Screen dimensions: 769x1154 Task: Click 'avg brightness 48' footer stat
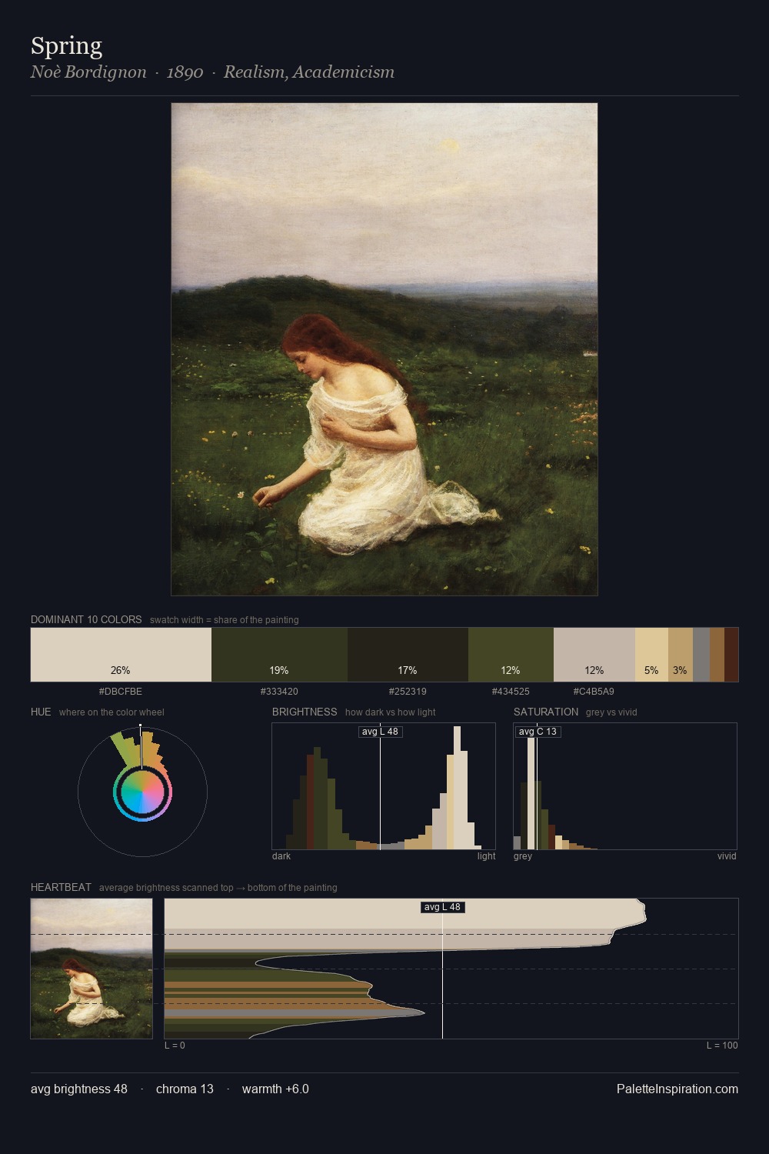[79, 1089]
